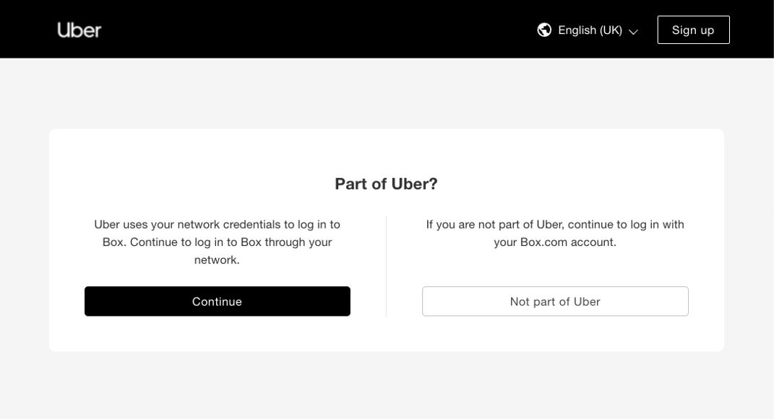Click "Uber uses your network credentials" line
Image resolution: width=774 pixels, height=419 pixels.
point(217,224)
